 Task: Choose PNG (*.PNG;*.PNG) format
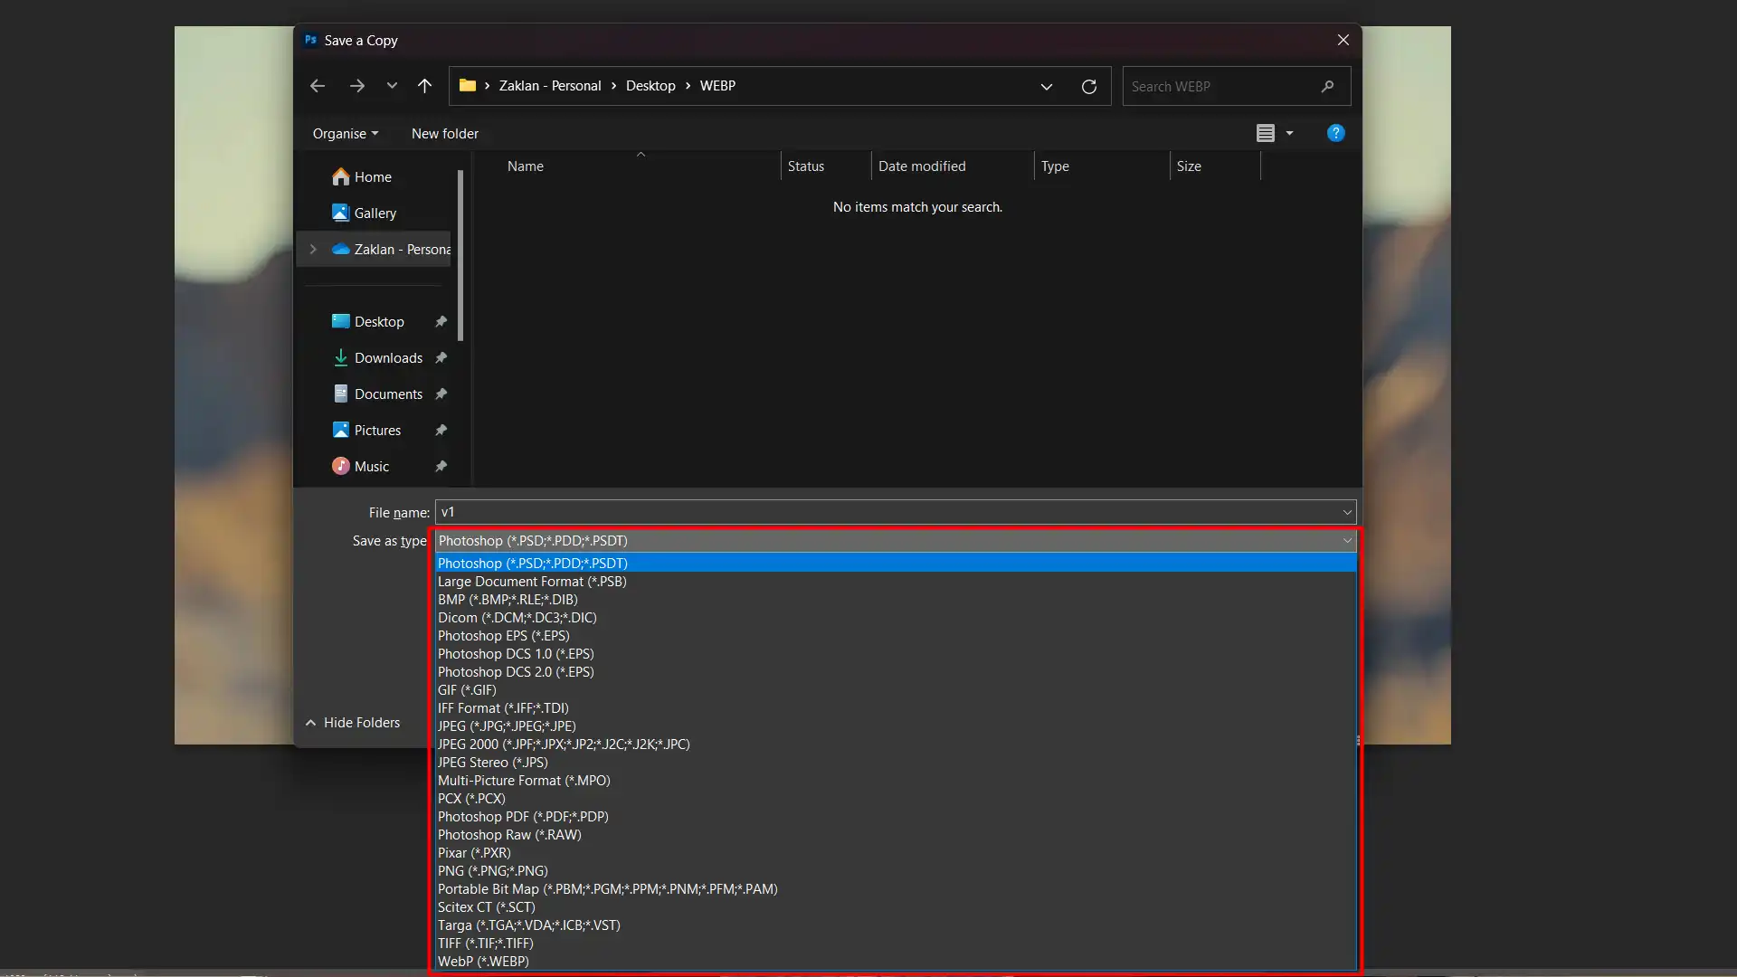click(896, 871)
